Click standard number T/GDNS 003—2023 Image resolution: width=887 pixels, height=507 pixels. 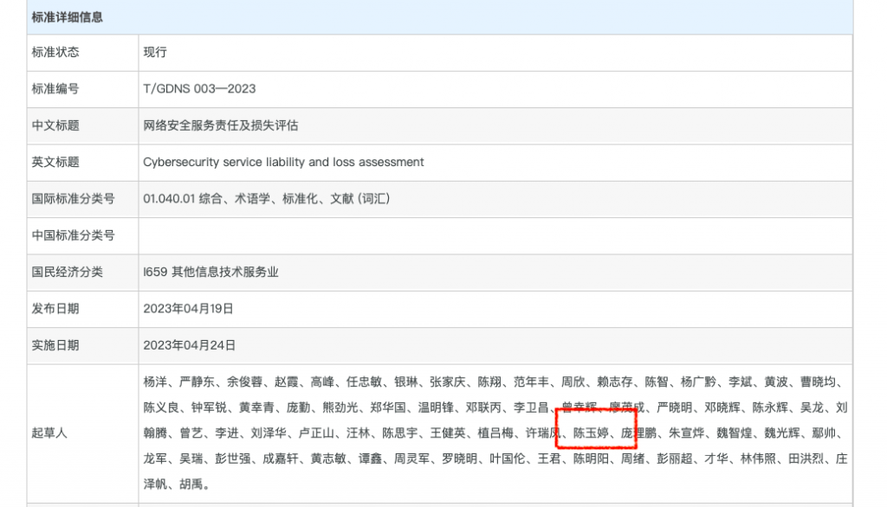(x=199, y=89)
